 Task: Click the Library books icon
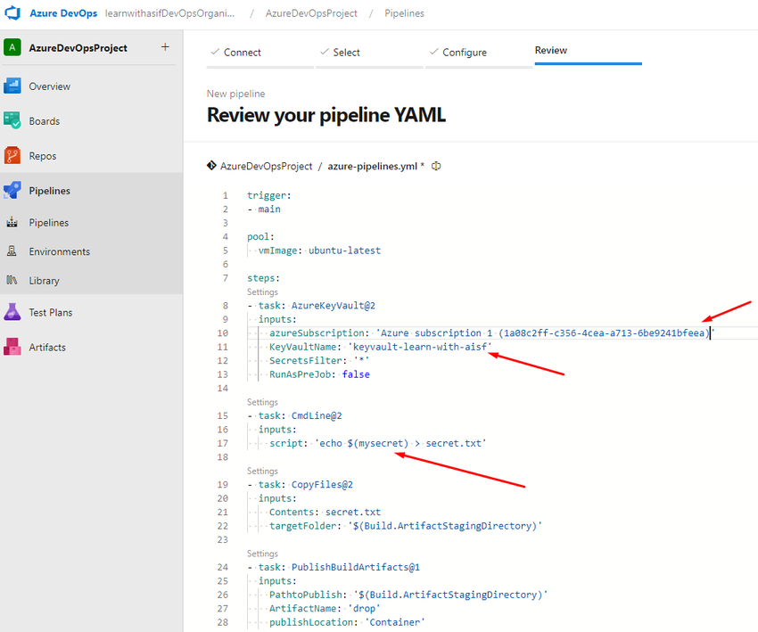(x=12, y=281)
